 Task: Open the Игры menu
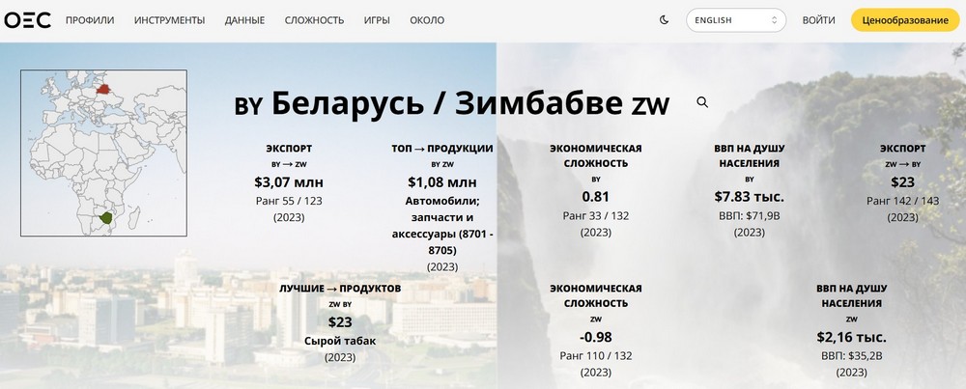click(x=377, y=20)
